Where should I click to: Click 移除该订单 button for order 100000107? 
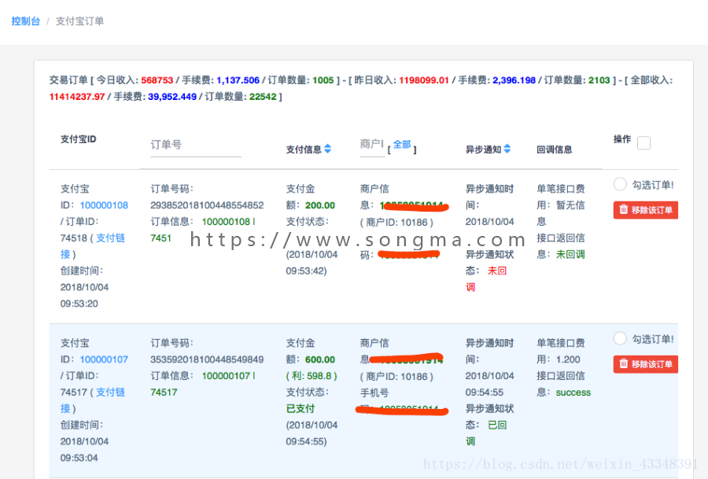(646, 364)
